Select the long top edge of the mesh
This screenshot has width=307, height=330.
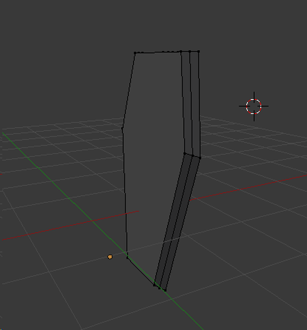(x=158, y=52)
